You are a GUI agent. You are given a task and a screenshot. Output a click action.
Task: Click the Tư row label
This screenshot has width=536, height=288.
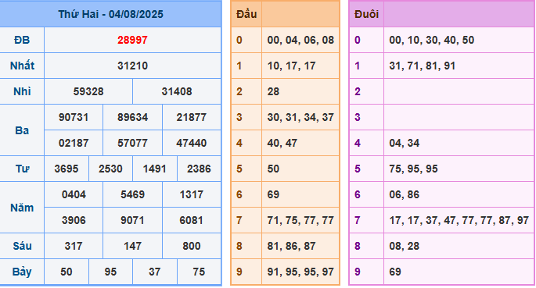coord(22,169)
